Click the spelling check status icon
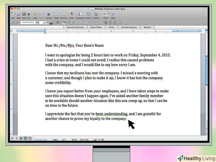216x162 pixels. (95, 139)
